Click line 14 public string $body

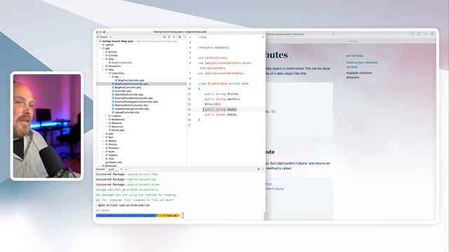click(x=221, y=109)
